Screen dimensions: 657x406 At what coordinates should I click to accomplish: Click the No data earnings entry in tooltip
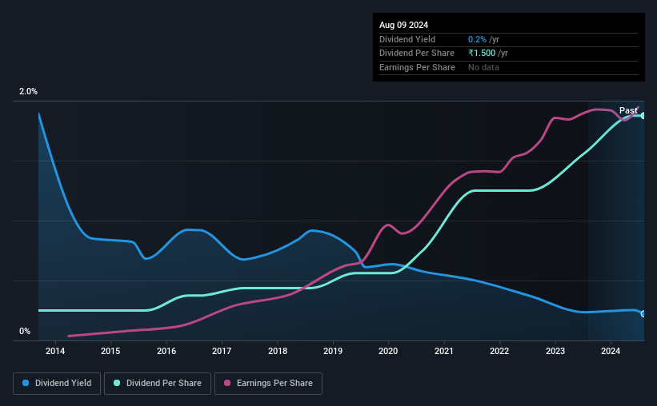(483, 67)
